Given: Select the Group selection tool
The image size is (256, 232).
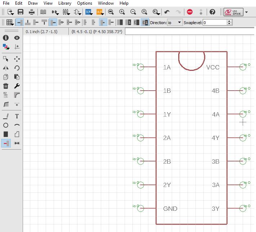Looking at the screenshot, I should click(x=6, y=59).
